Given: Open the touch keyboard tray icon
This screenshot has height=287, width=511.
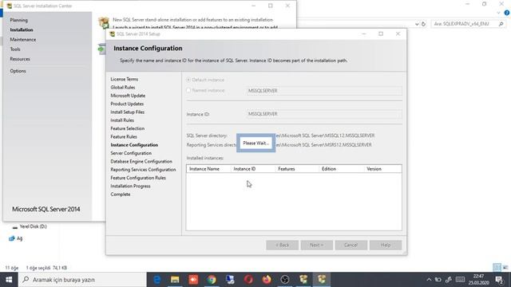Looking at the screenshot, I should click(460, 280).
